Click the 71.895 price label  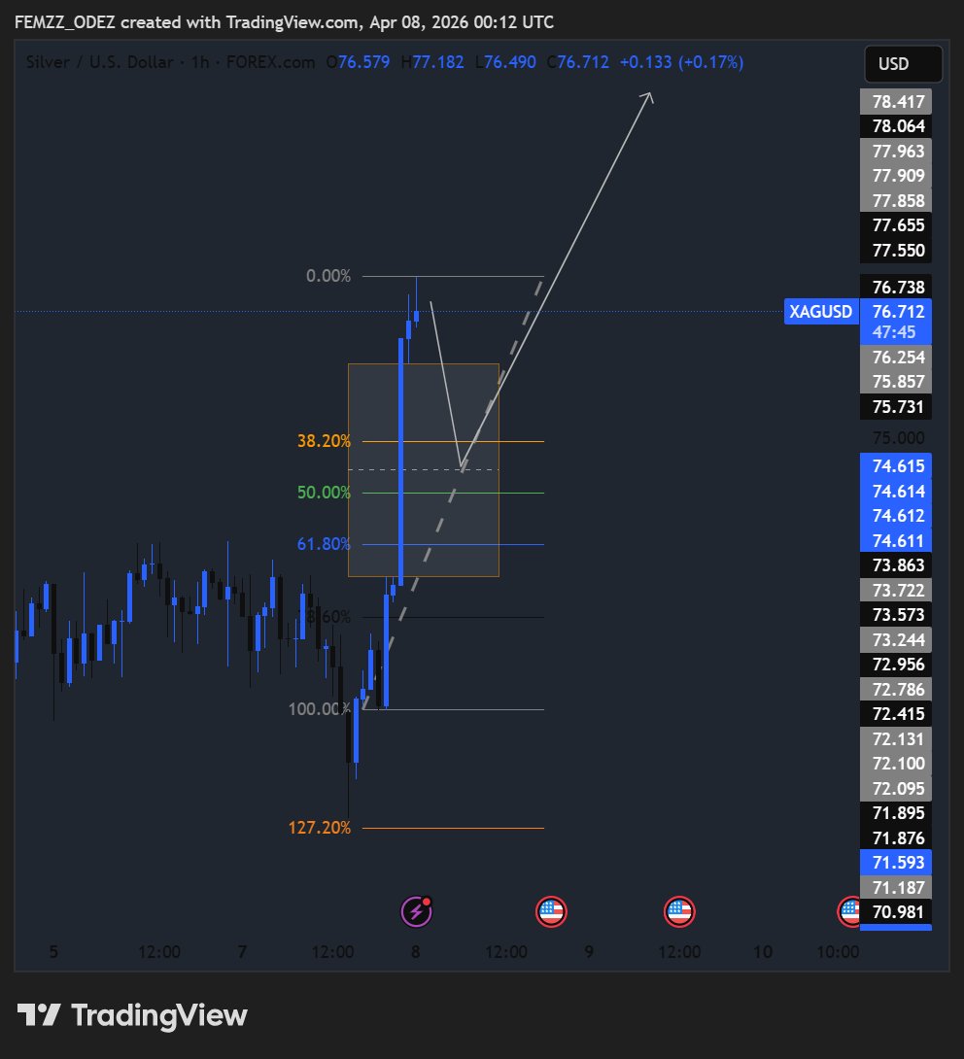(896, 812)
